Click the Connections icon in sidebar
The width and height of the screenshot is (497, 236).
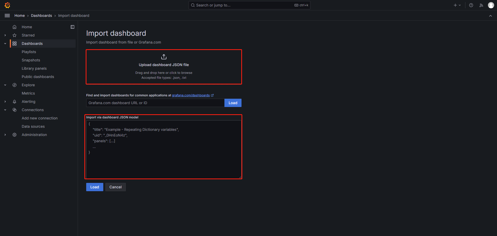tap(14, 110)
